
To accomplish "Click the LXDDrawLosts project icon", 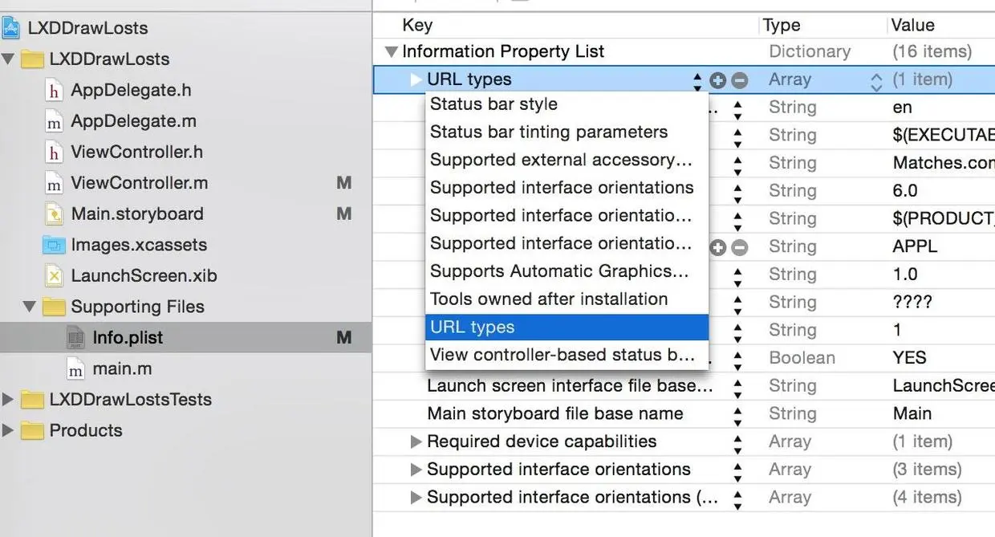I will click(10, 28).
